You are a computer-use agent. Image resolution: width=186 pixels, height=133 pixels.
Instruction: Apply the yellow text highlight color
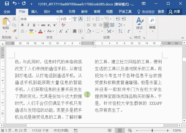(31, 31)
